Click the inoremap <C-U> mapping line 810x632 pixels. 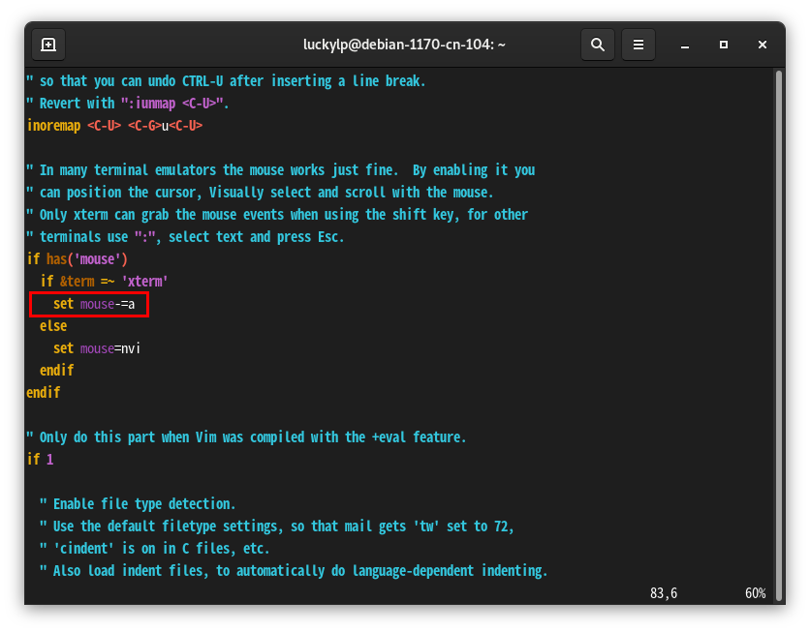coord(114,126)
